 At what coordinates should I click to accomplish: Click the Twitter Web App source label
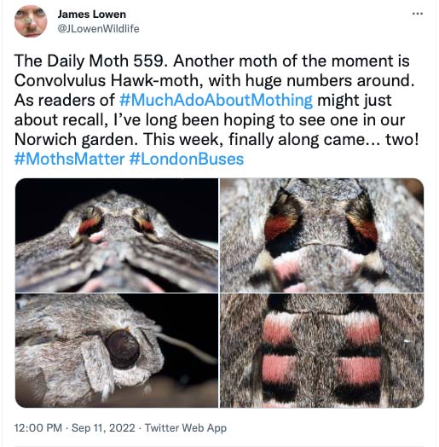186,428
